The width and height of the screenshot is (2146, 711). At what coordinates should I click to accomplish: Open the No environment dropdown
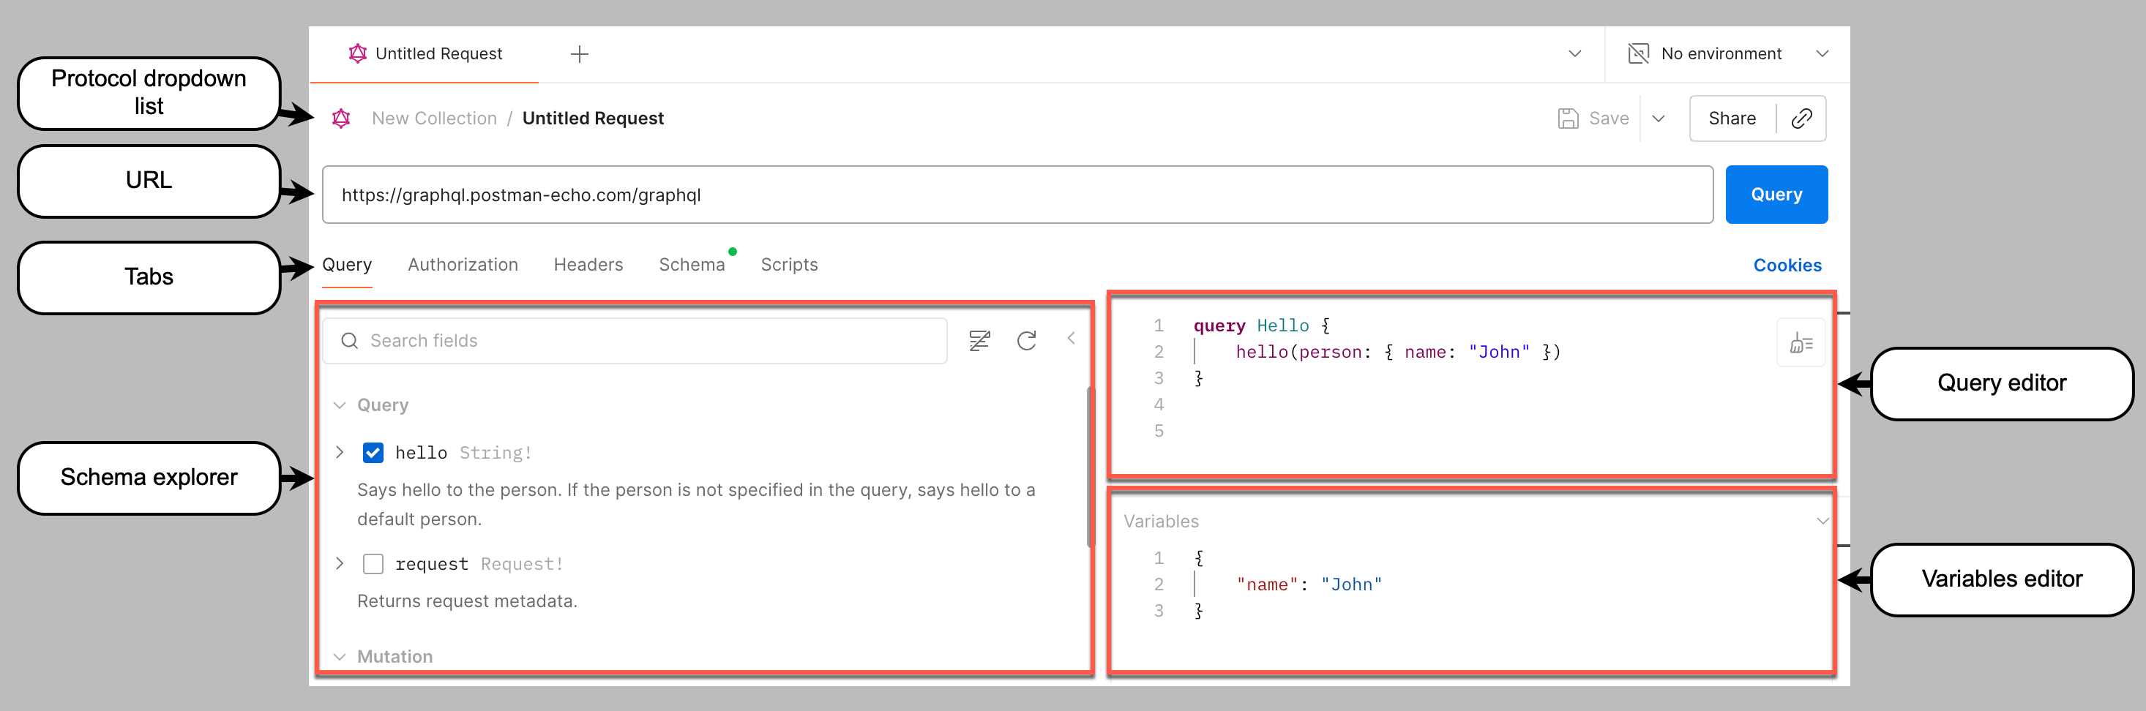(x=1822, y=54)
